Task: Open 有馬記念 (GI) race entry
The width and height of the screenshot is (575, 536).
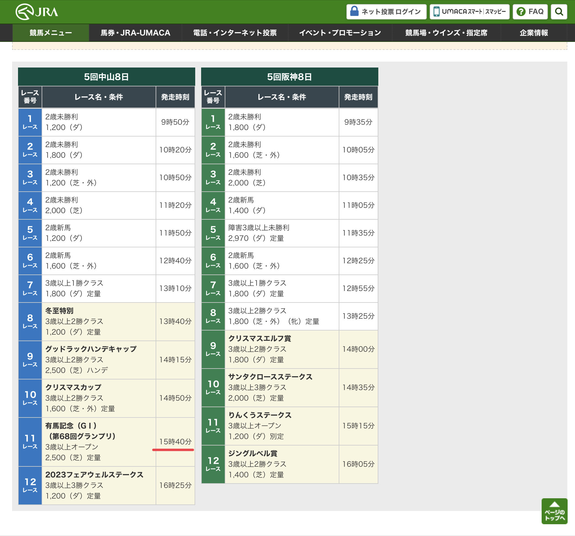Action: point(71,426)
